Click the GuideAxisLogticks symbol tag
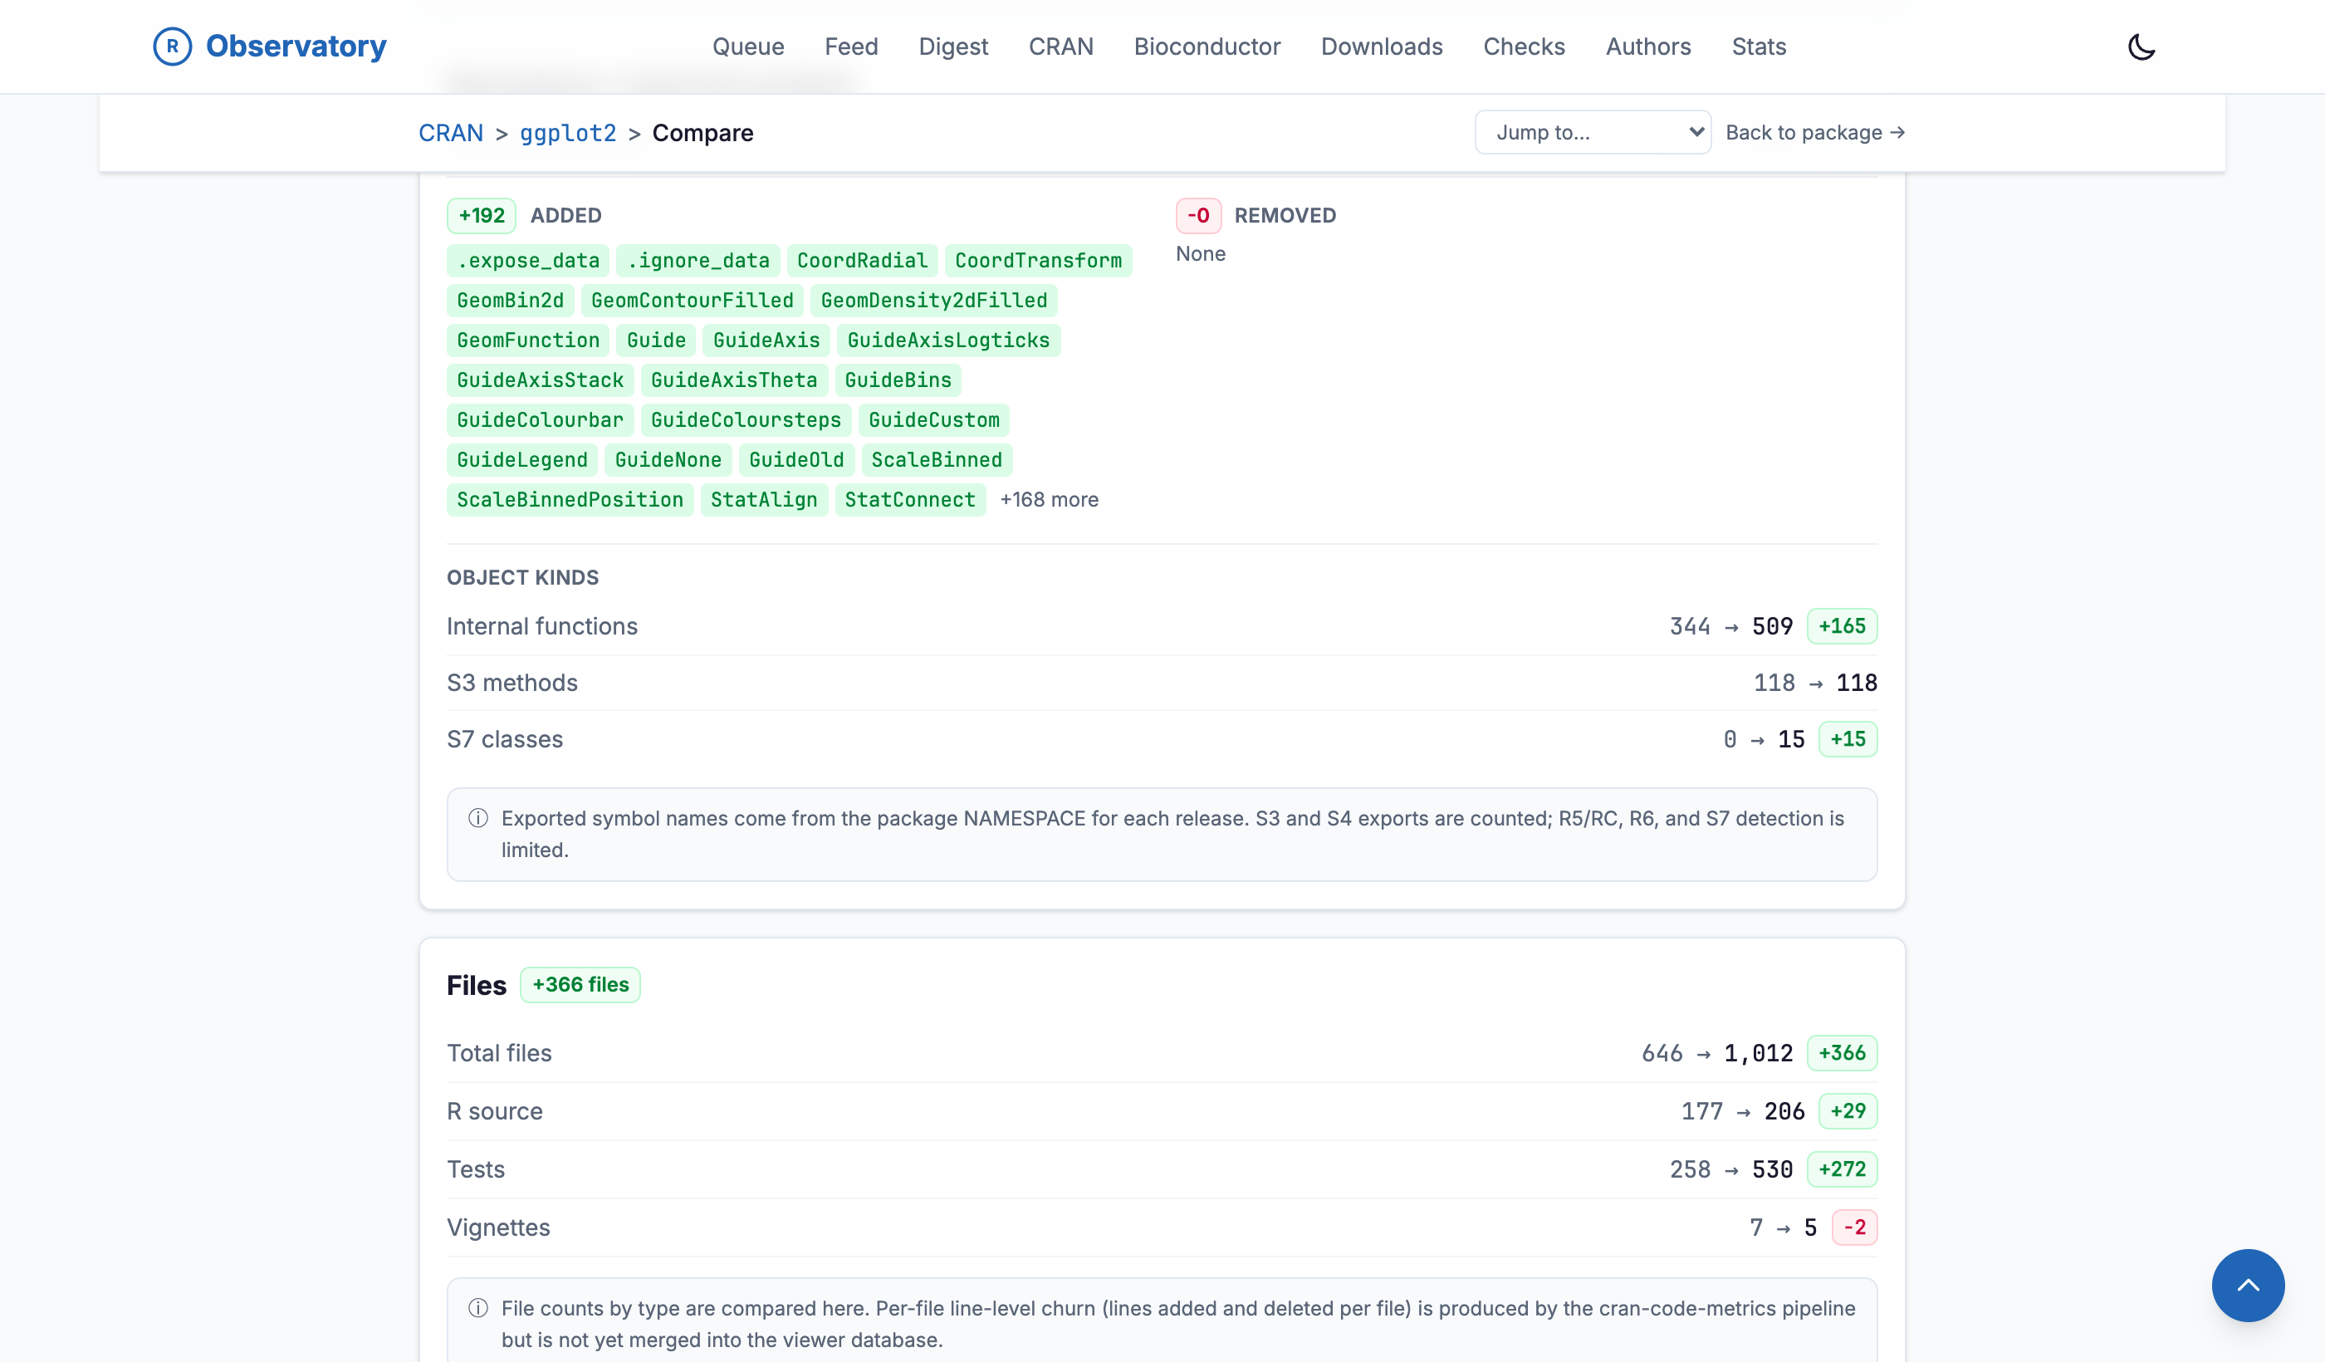Image resolution: width=2325 pixels, height=1362 pixels. tap(948, 340)
